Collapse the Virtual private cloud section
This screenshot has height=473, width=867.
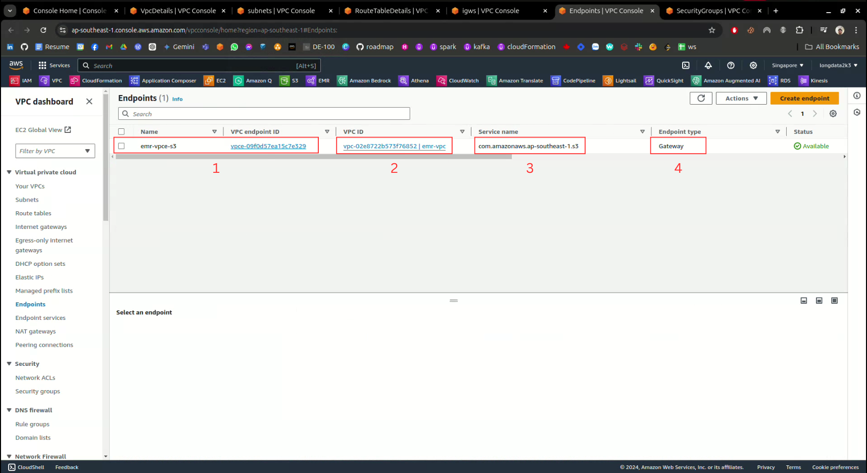coord(9,172)
